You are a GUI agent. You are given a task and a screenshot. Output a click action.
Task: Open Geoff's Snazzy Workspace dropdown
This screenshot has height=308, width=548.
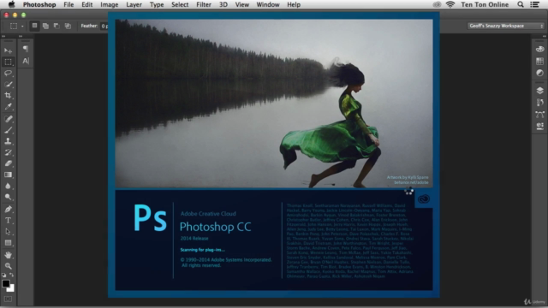pyautogui.click(x=506, y=26)
